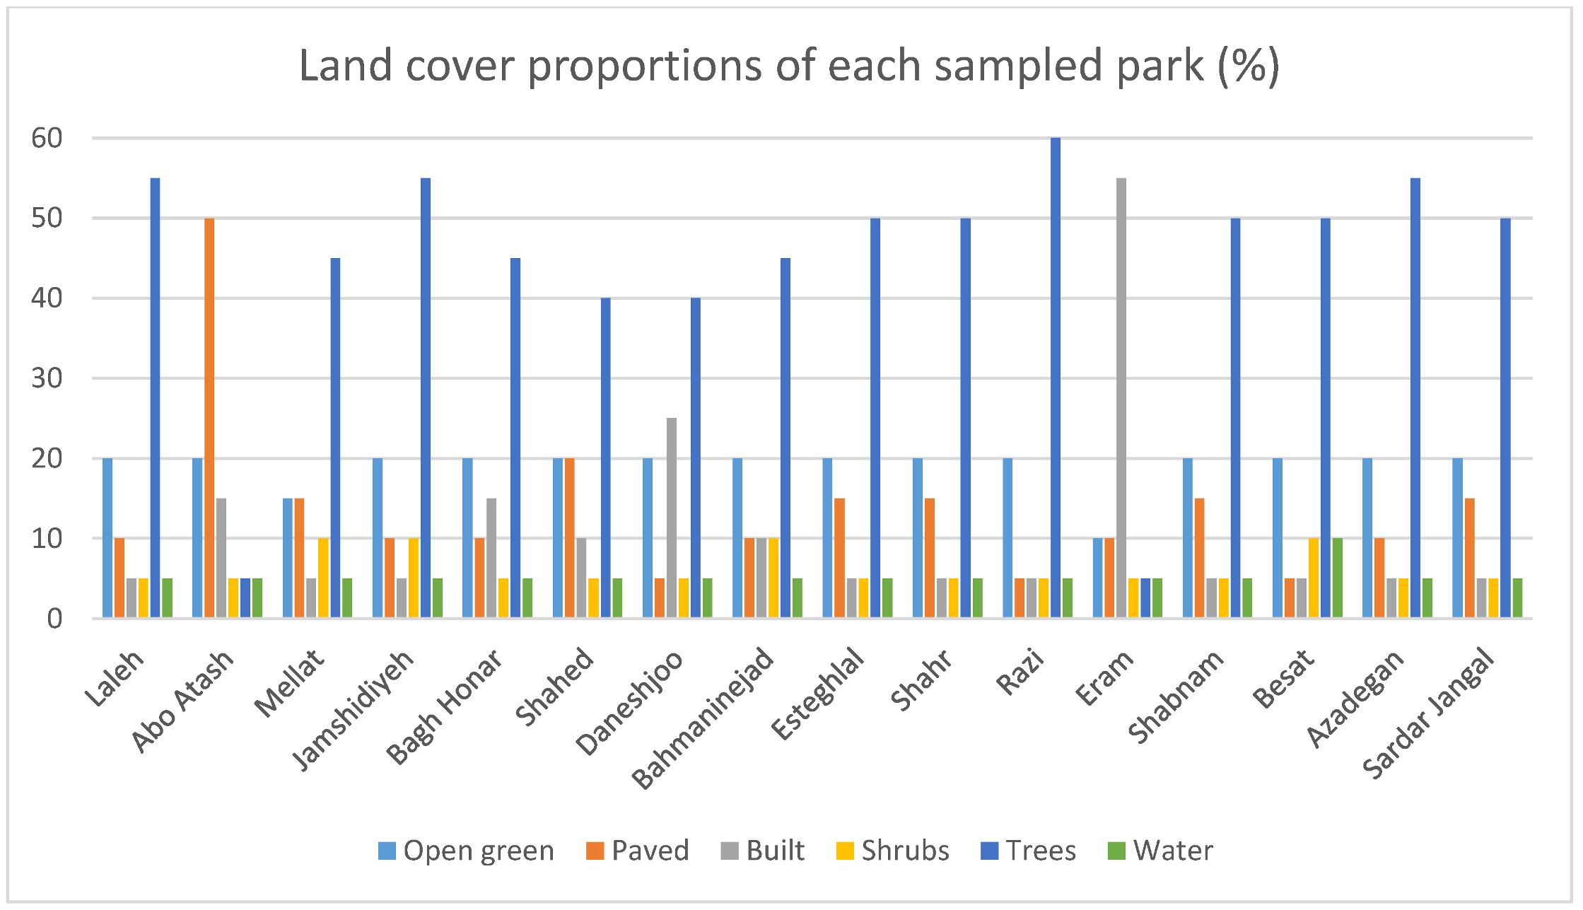Click the 30 y-axis value
Image resolution: width=1583 pixels, height=910 pixels.
47,378
